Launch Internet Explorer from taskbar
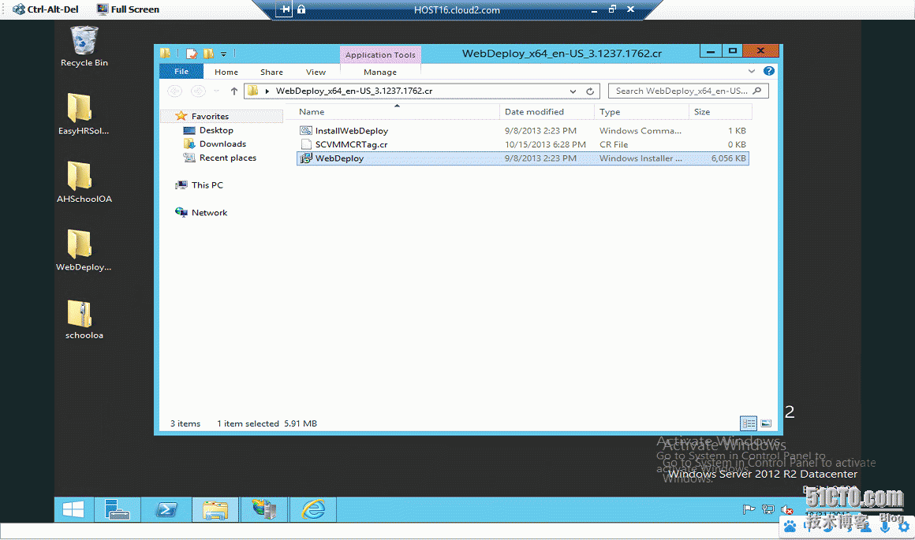This screenshot has height=540, width=915. click(313, 510)
